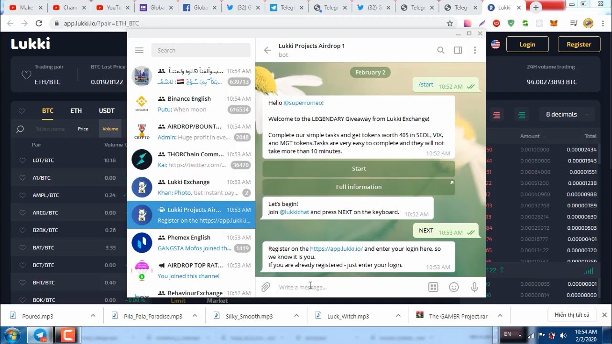612x344 pixels.
Task: Open the AIRDROP/BOUNT chat
Action: [x=191, y=131]
